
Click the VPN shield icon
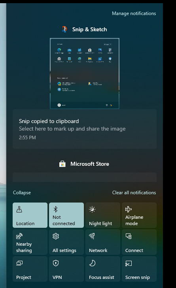tap(56, 263)
